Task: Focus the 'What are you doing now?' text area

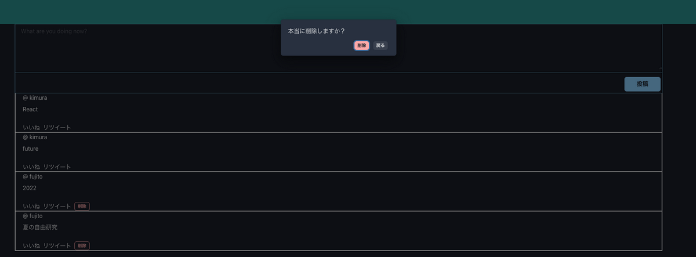Action: 338,48
